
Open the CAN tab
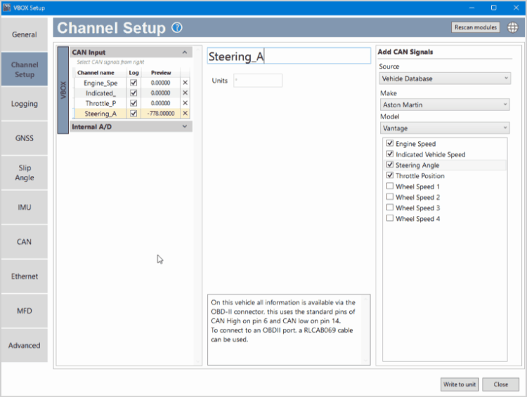pyautogui.click(x=24, y=242)
